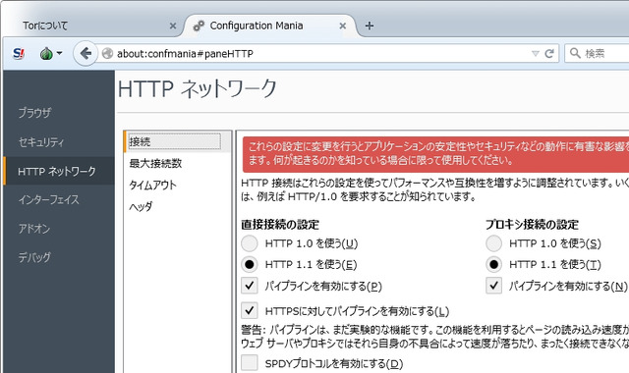Select proxy HTTP 1.0 を使う(S) radio
The height and width of the screenshot is (373, 629).
[x=493, y=243]
